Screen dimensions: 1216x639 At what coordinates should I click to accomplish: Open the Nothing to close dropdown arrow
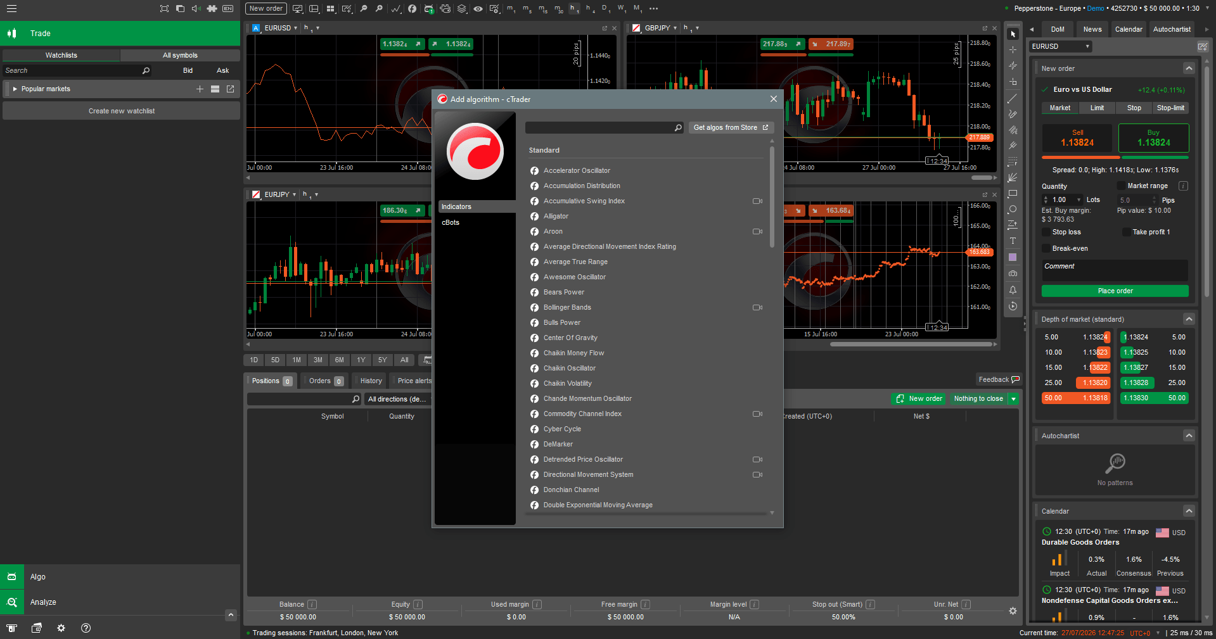click(x=1013, y=399)
